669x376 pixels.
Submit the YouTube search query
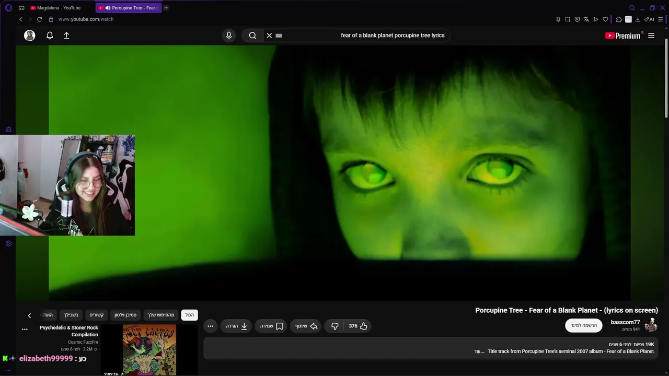pos(252,36)
